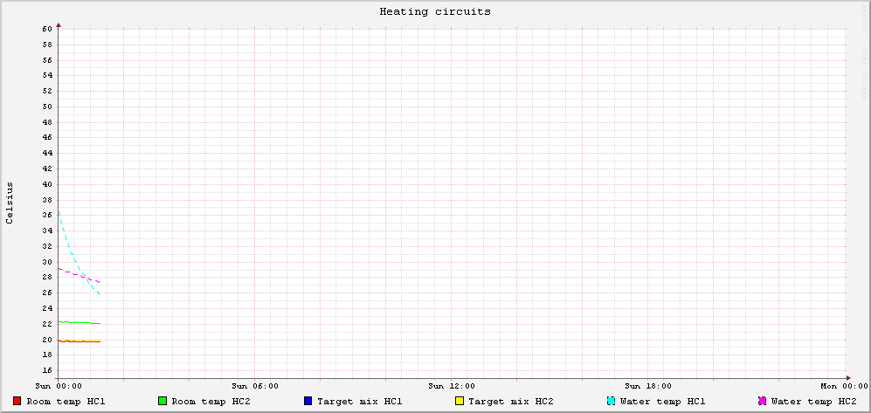Click the 'Sun 18:00' time axis label

pyautogui.click(x=648, y=385)
